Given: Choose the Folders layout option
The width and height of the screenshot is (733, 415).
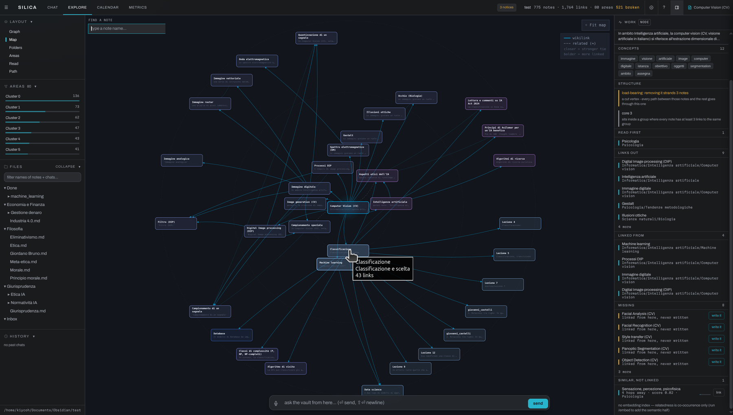Looking at the screenshot, I should pyautogui.click(x=15, y=48).
